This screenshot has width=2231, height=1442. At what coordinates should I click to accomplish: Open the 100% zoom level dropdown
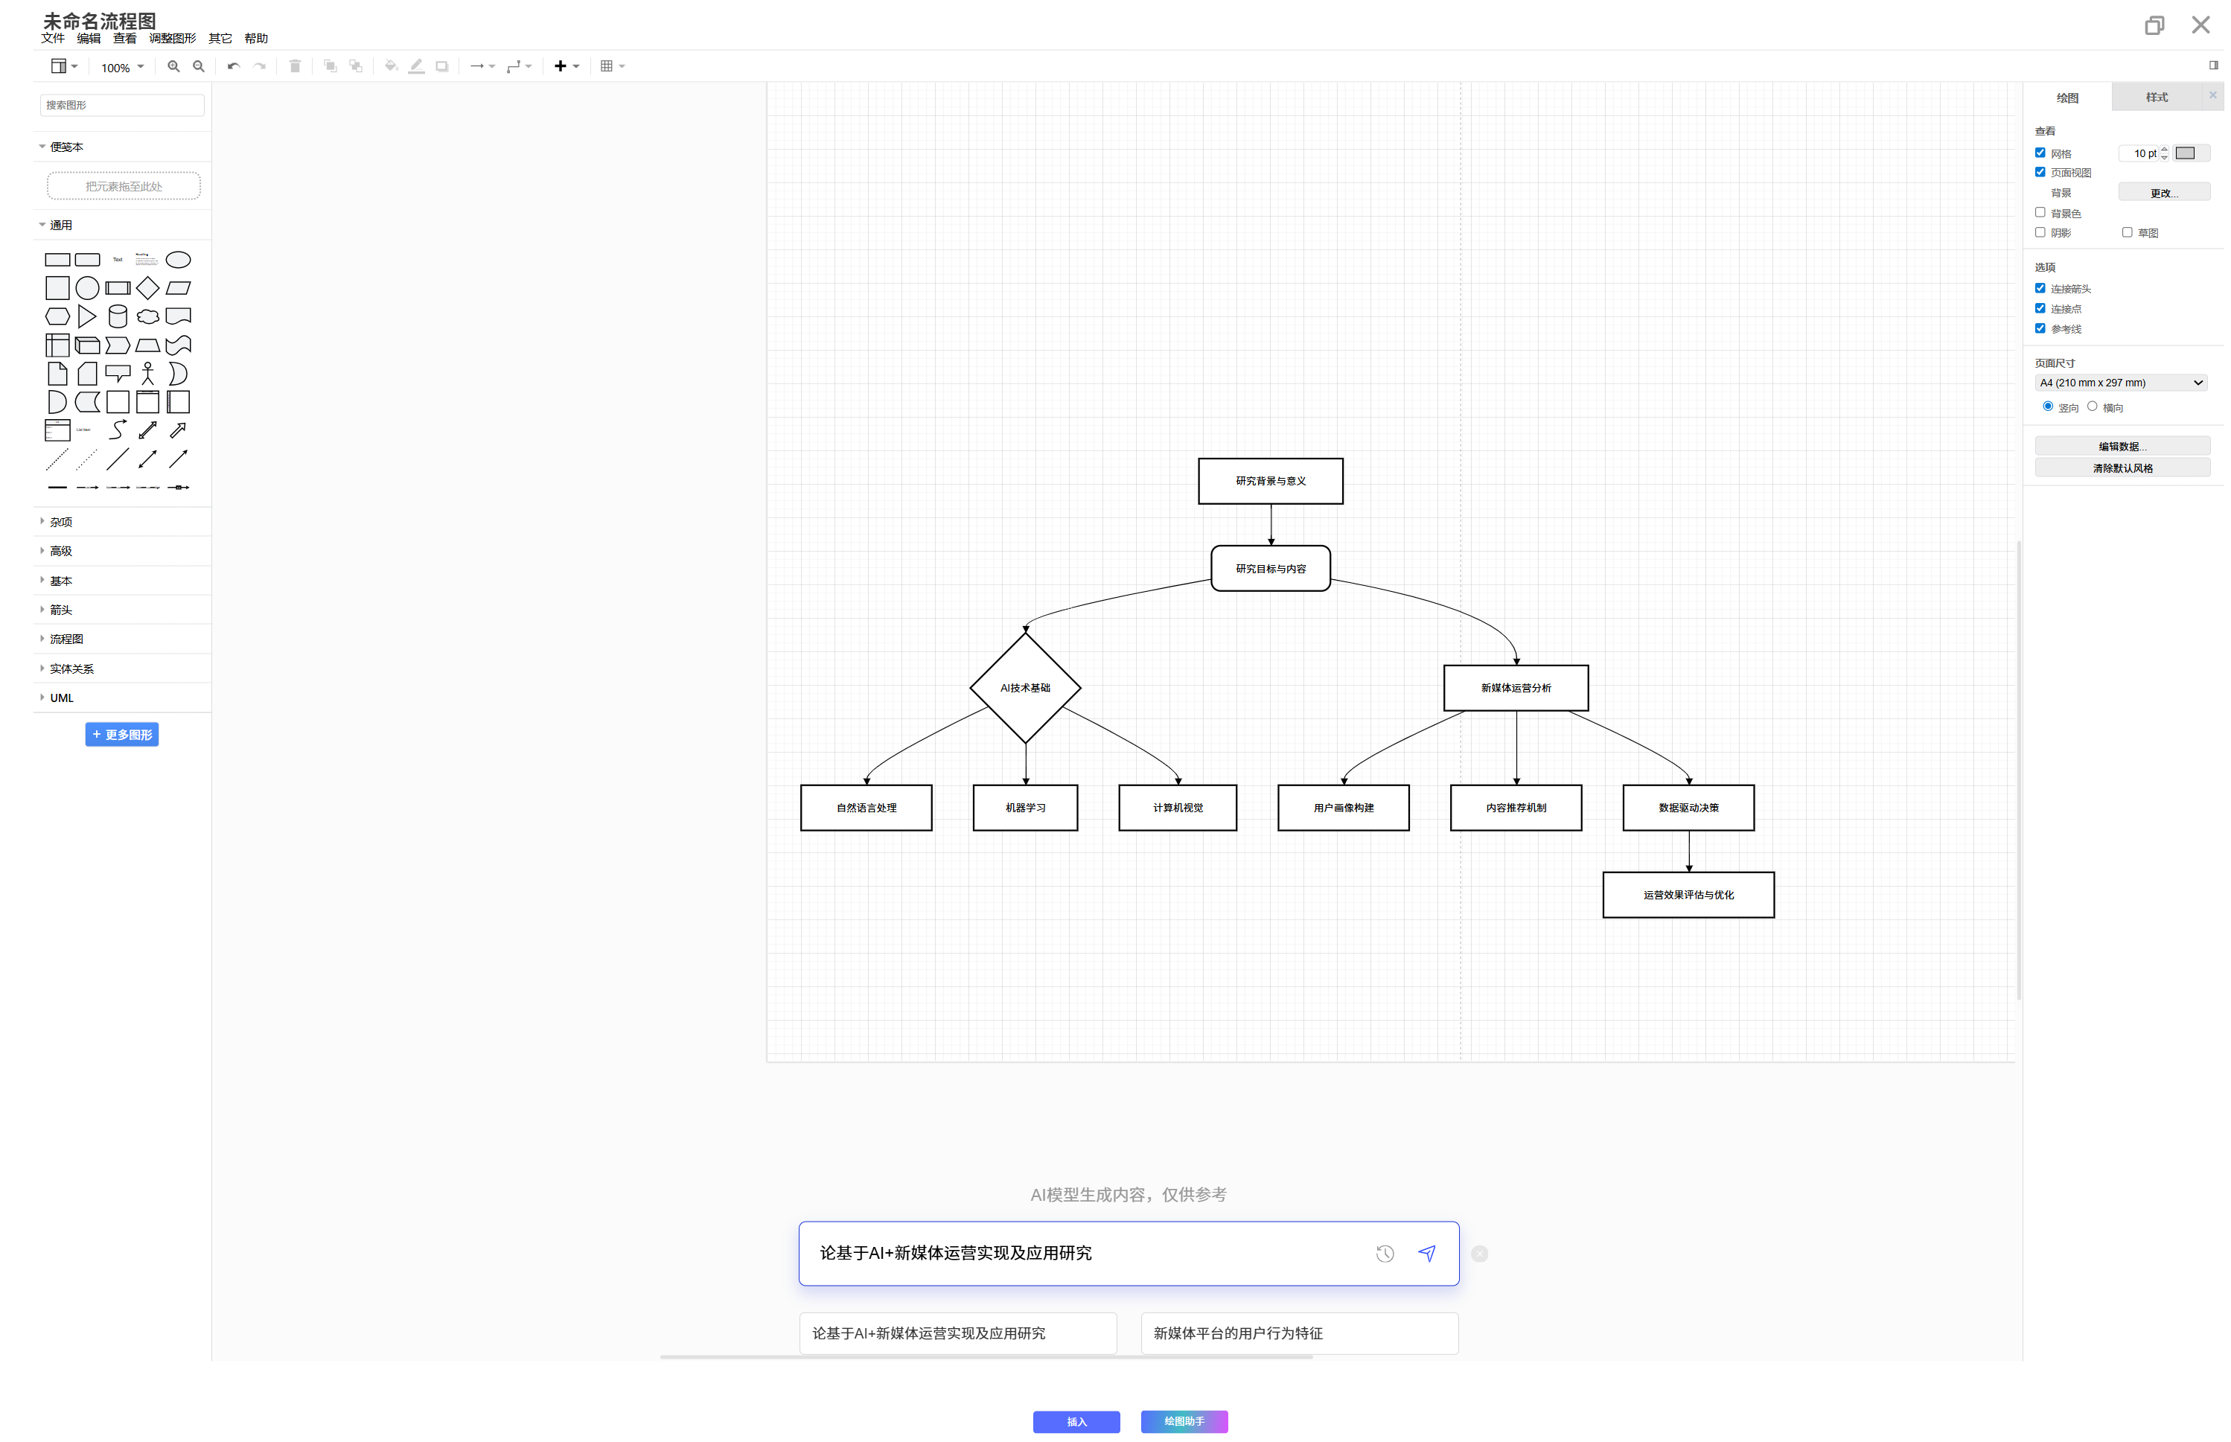click(121, 68)
